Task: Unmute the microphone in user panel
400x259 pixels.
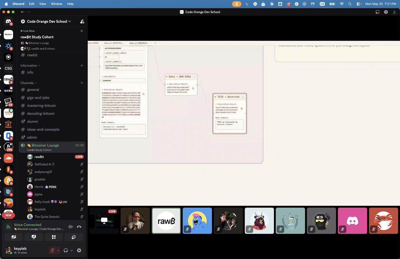Action: (52, 250)
